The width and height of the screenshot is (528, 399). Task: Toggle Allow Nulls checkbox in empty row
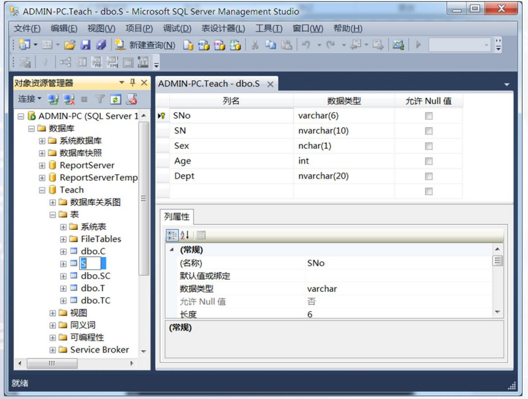428,191
